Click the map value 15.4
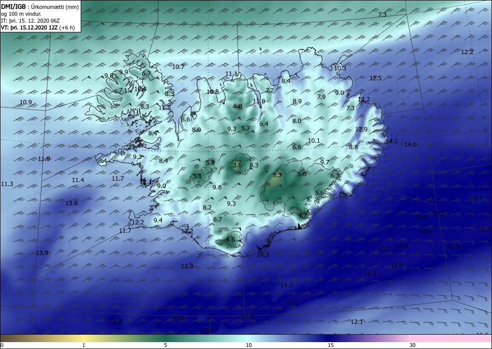Screen dimensions: 492x349 pos(207,330)
